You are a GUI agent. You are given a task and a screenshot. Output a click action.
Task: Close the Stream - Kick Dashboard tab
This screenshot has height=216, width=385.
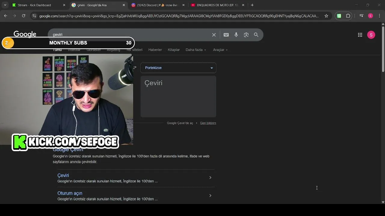click(64, 5)
